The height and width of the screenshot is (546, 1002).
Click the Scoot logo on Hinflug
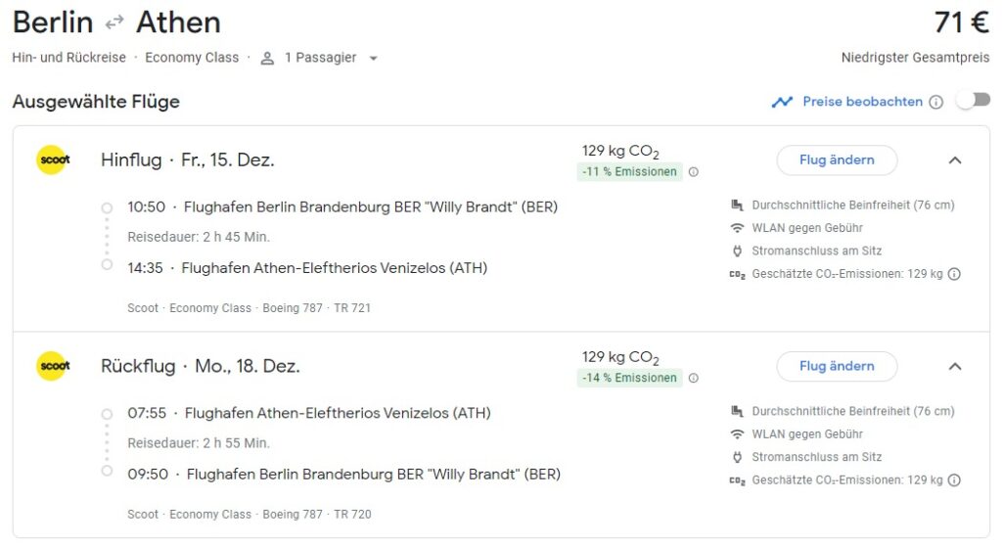(53, 160)
